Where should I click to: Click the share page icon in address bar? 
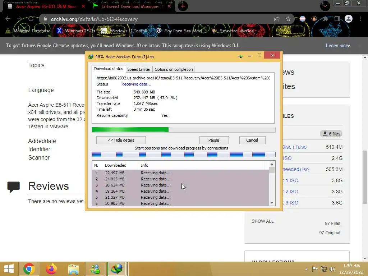tap(277, 19)
